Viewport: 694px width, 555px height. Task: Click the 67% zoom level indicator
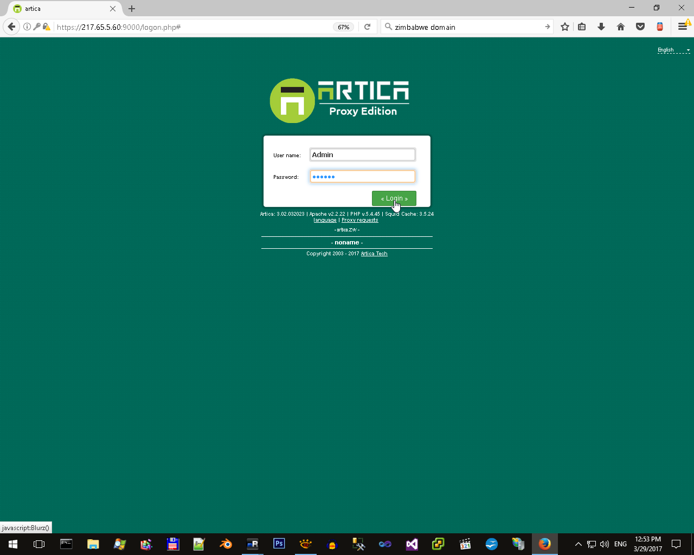tap(344, 27)
